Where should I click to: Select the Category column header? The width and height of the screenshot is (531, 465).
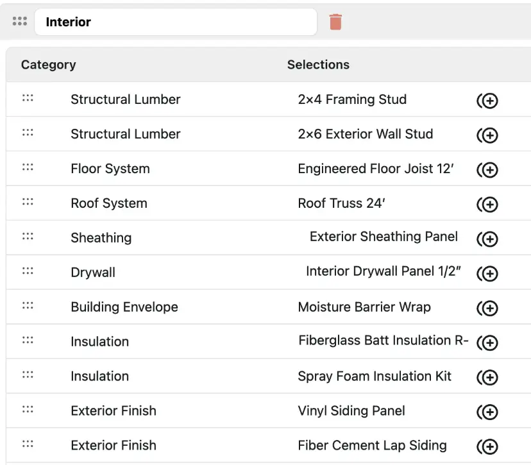[x=48, y=65]
